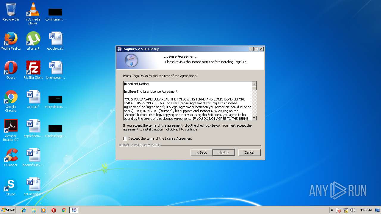Click the 'License Agreement' header text
The height and width of the screenshot is (214, 381).
179,56
